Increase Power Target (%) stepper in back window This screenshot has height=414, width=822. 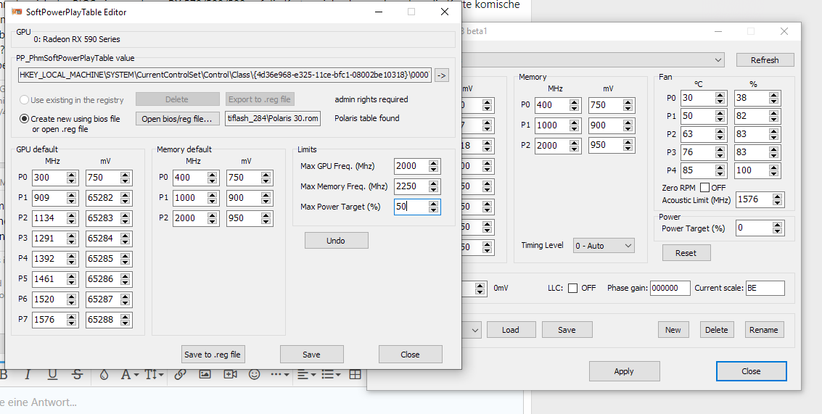777,225
